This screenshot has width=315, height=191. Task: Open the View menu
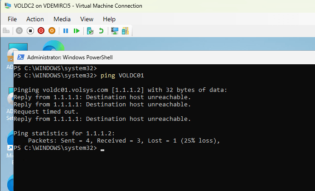point(87,19)
